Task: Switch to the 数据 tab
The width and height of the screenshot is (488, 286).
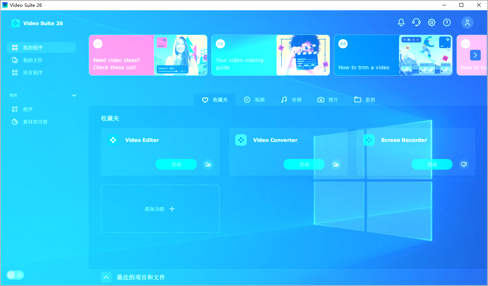Action: click(x=365, y=100)
